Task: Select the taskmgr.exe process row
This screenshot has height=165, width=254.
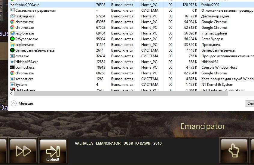Action: (x=131, y=16)
